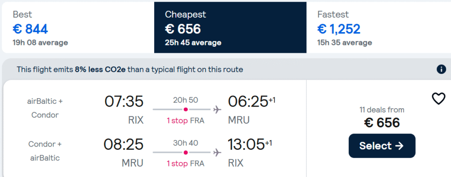Click the return stop dot marker
Image resolution: width=451 pixels, height=177 pixels.
point(185,153)
